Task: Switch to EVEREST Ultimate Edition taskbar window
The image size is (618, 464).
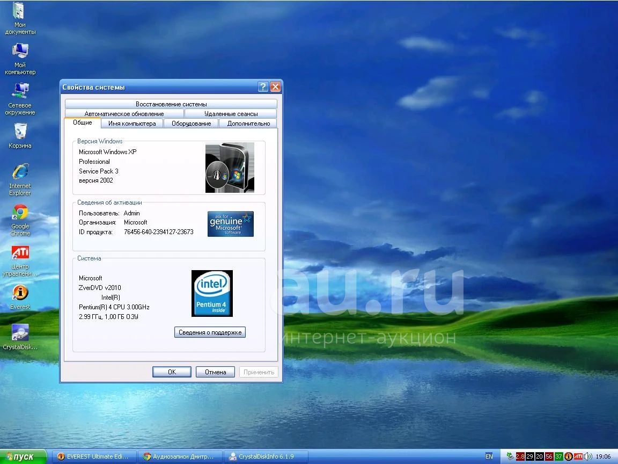Action: [x=94, y=456]
